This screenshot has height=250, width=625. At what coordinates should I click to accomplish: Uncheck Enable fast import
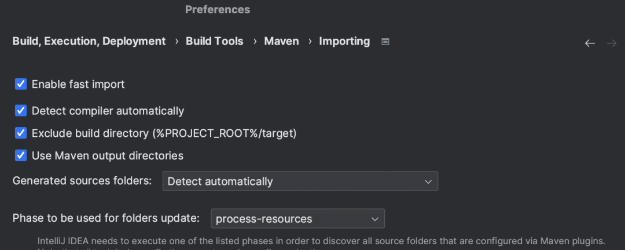click(x=21, y=84)
